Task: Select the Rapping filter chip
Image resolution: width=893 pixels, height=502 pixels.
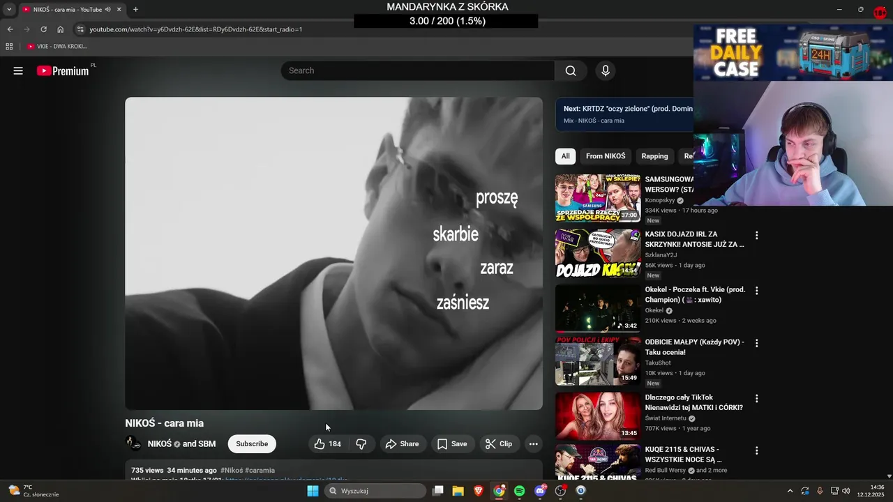Action: point(654,156)
